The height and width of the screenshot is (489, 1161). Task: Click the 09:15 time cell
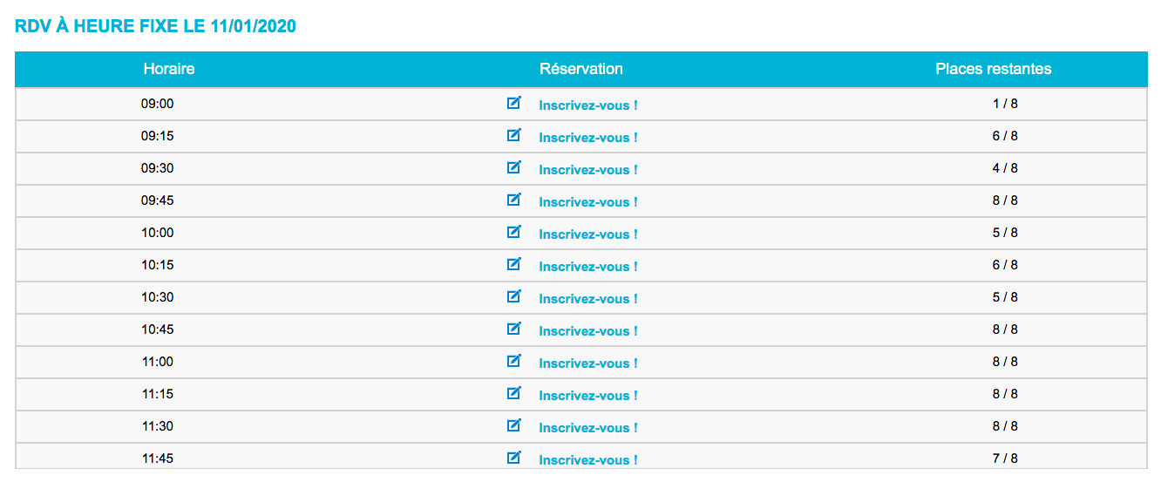tap(158, 136)
